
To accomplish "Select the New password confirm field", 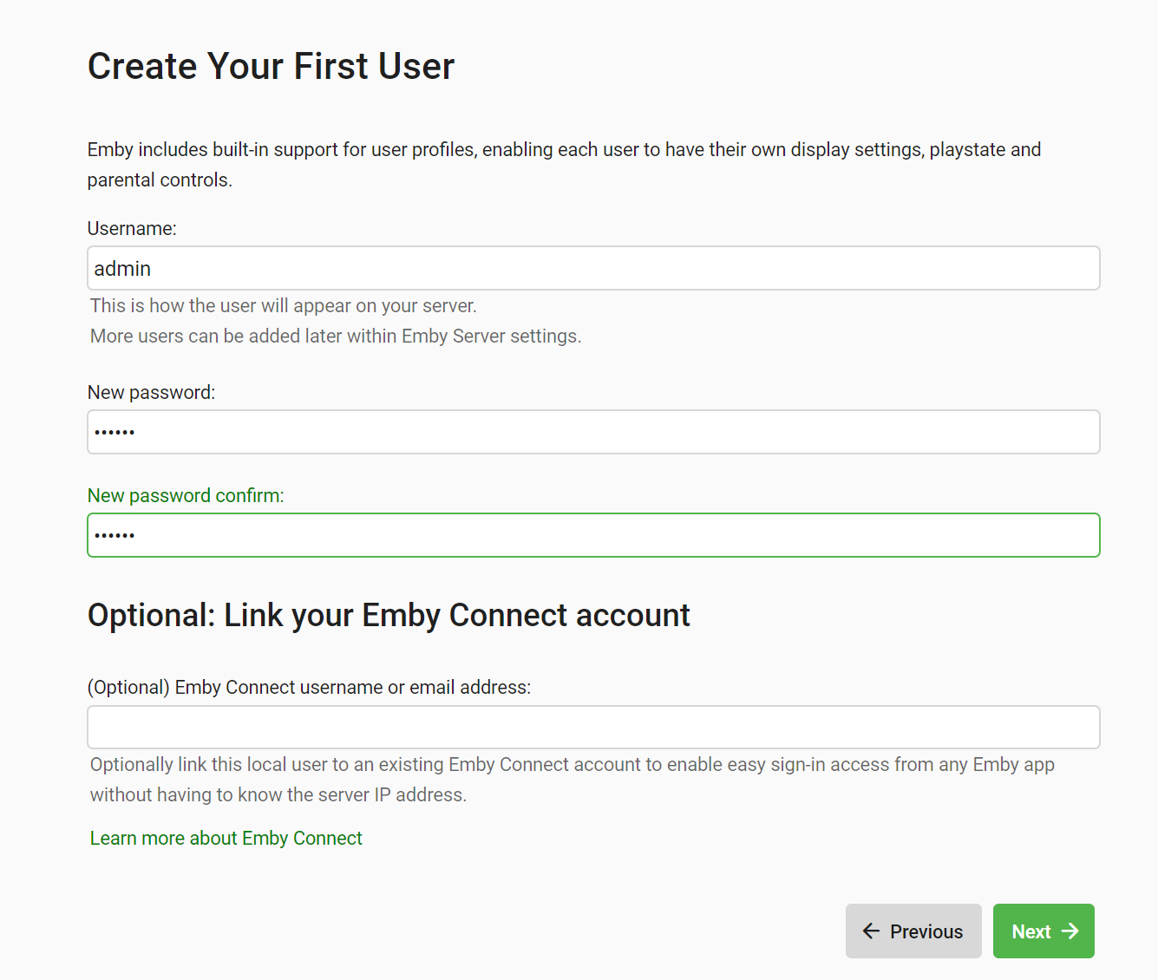I will pos(593,535).
